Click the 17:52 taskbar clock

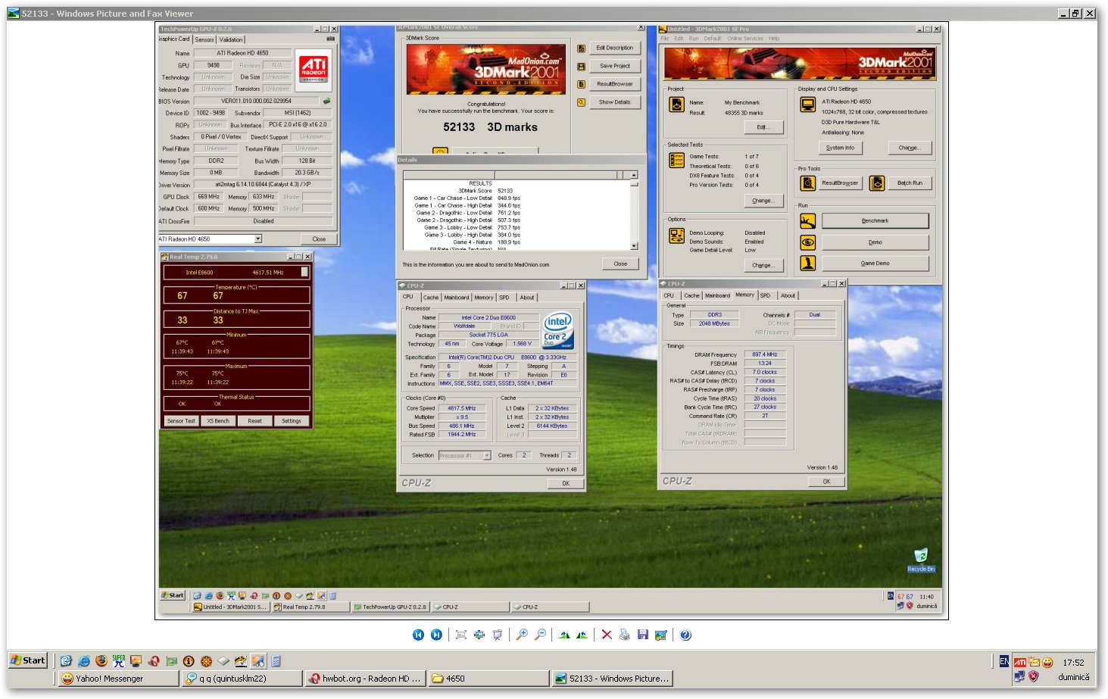[x=1073, y=662]
